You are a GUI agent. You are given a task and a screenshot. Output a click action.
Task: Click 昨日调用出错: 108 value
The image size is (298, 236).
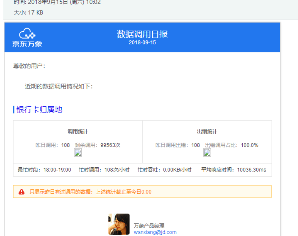pyautogui.click(x=178, y=145)
